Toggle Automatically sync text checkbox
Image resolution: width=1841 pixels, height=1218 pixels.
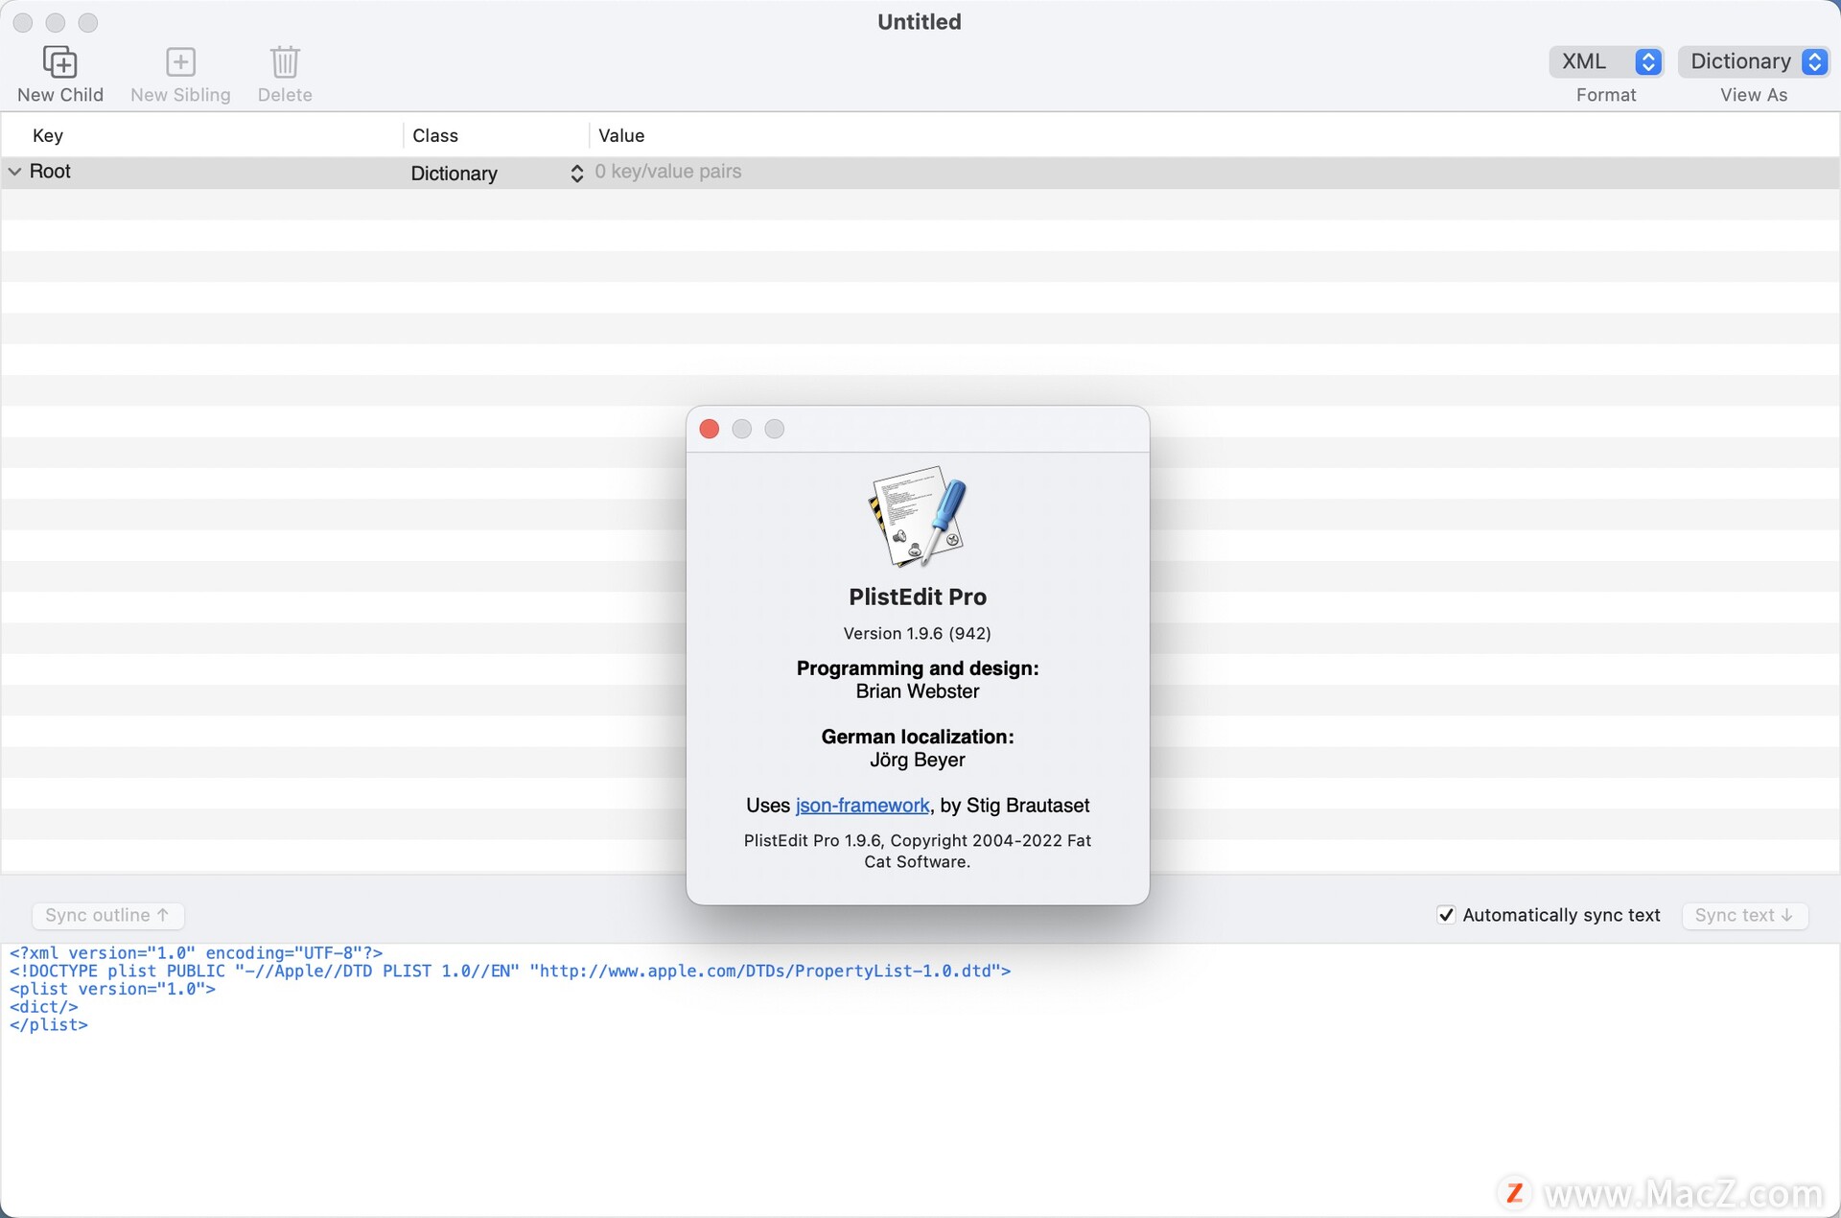click(x=1446, y=915)
